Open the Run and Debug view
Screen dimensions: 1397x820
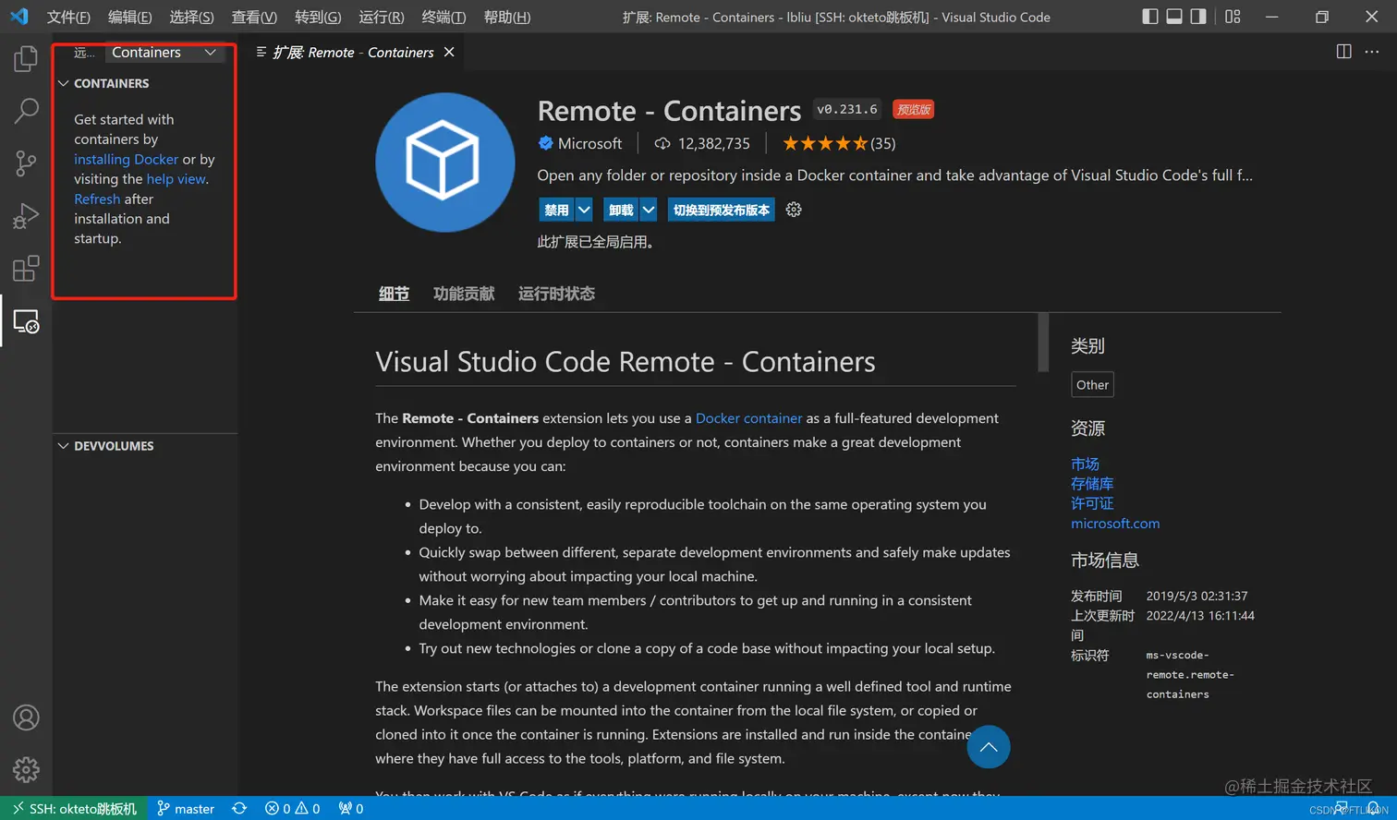point(26,214)
